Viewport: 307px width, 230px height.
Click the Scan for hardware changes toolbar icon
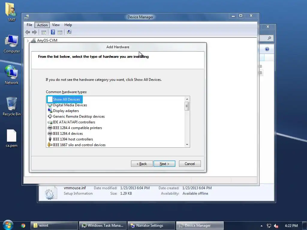tap(69, 32)
